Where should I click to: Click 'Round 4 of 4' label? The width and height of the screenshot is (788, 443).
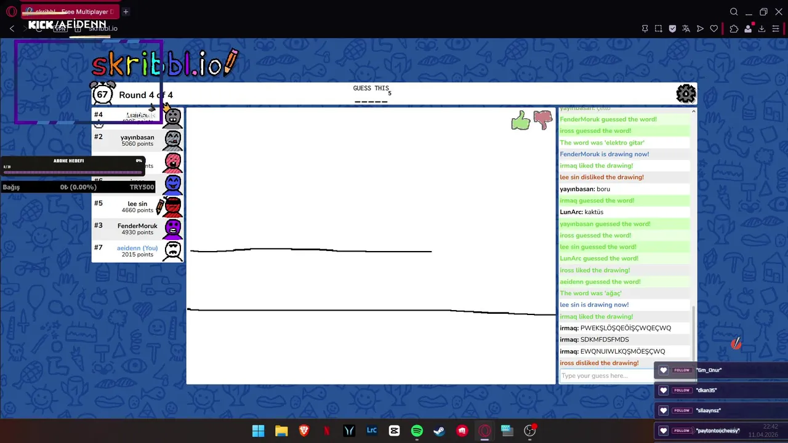146,95
